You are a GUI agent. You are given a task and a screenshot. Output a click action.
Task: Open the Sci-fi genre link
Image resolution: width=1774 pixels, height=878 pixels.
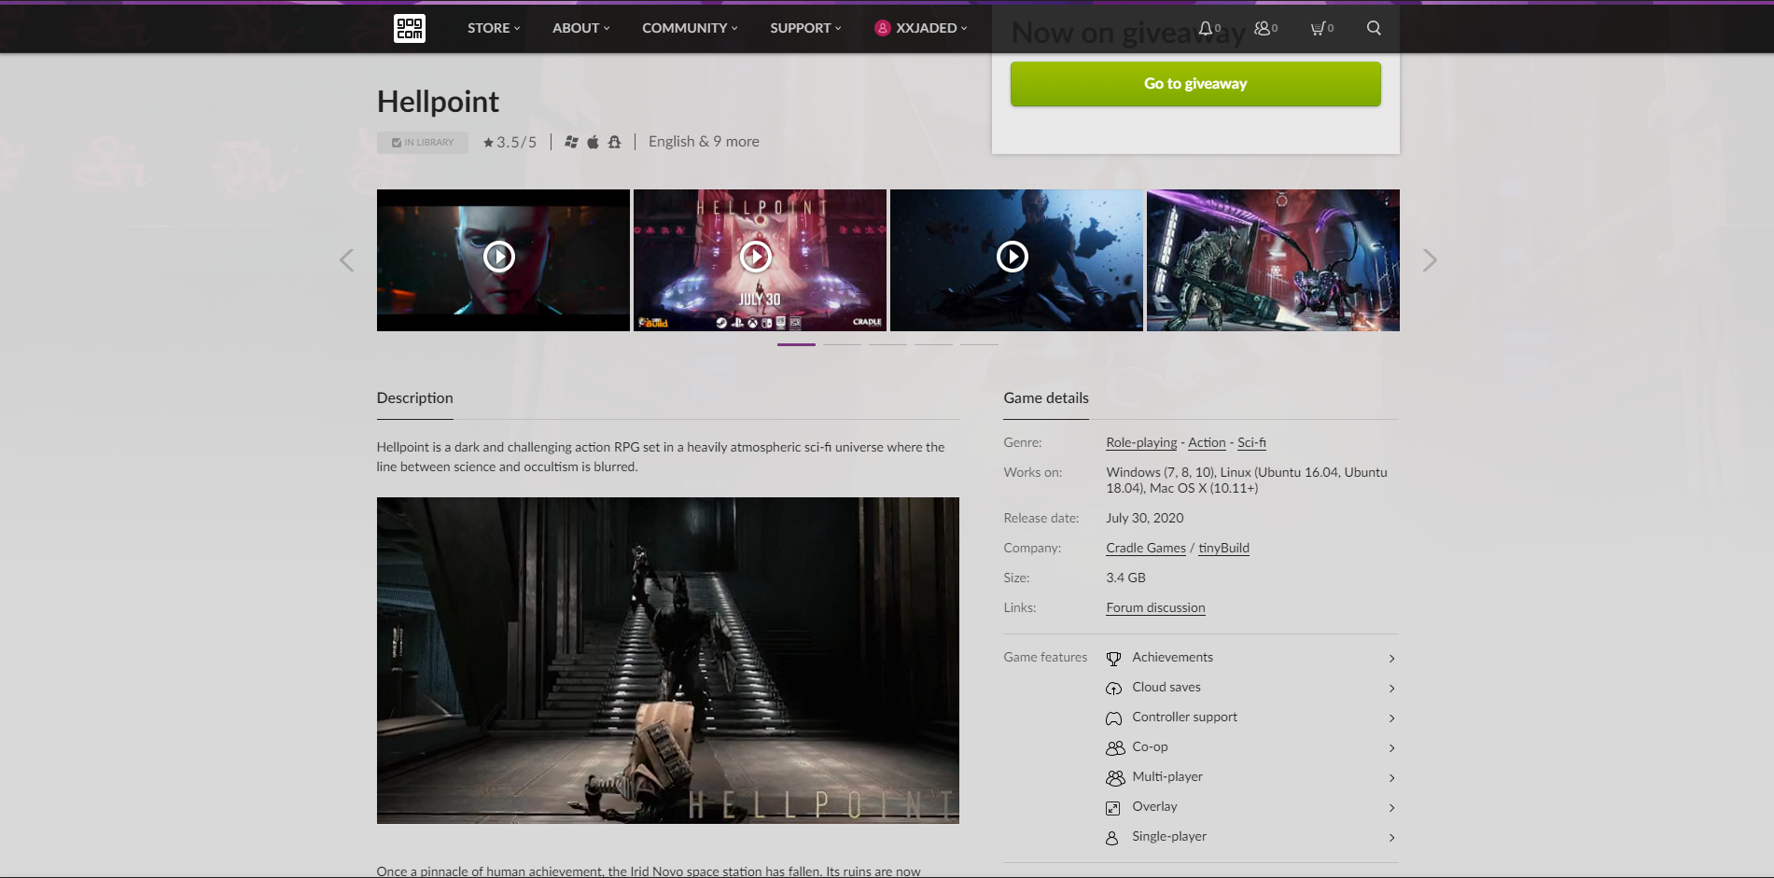point(1251,442)
